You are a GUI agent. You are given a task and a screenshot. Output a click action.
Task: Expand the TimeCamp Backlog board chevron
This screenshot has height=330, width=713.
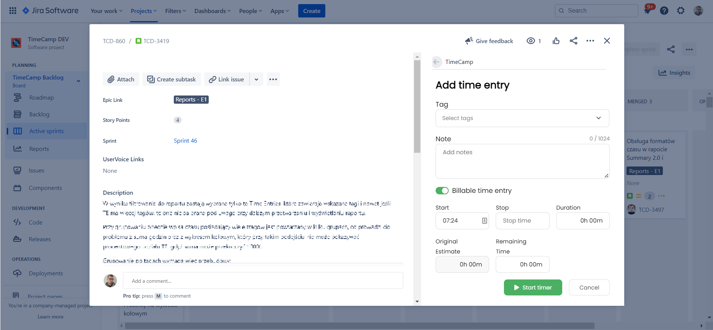click(x=78, y=81)
